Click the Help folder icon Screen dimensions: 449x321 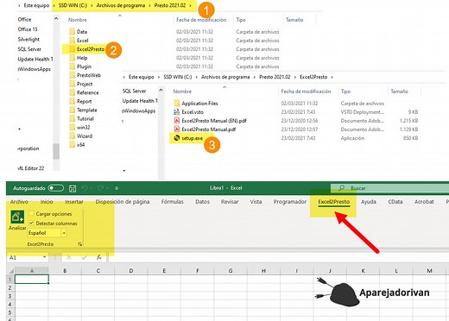[x=72, y=58]
